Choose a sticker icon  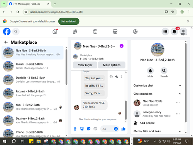point(88,129)
